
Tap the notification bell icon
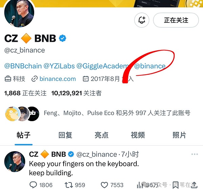coord(142,20)
